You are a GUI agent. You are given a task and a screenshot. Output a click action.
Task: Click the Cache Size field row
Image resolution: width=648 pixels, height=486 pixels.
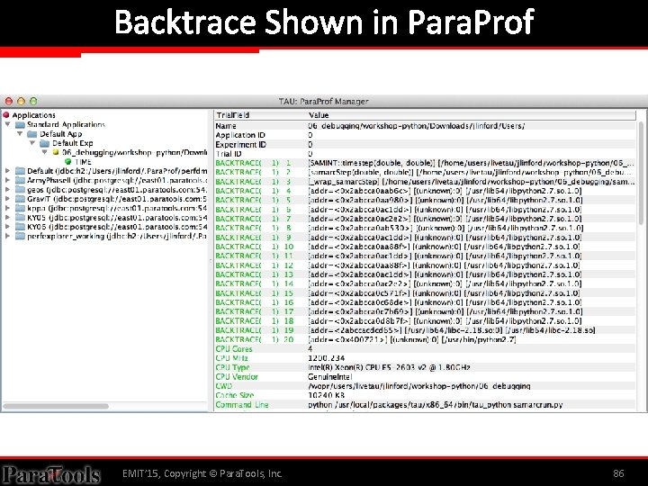coord(425,395)
